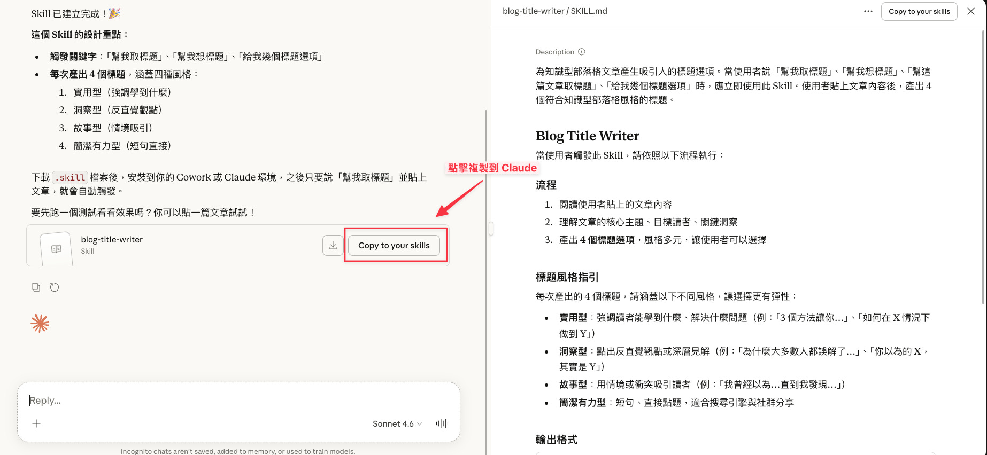Click Copy to your skills in chat card

[394, 245]
